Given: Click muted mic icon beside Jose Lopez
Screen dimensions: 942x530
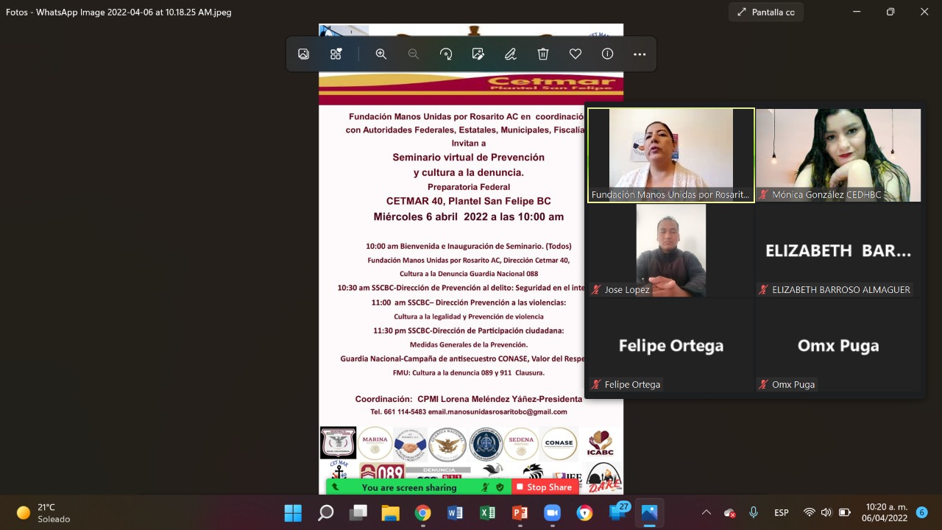Looking at the screenshot, I should 597,289.
